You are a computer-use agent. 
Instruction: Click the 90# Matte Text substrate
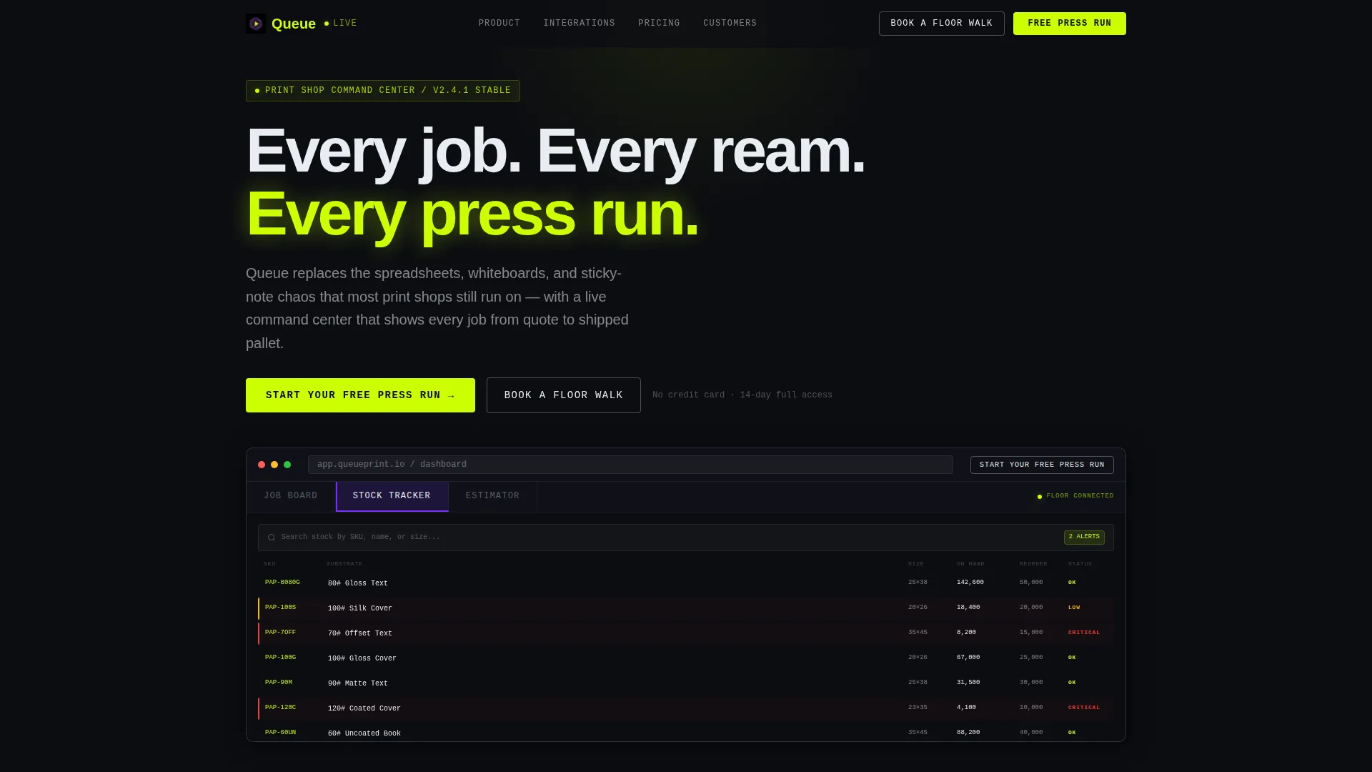click(358, 683)
